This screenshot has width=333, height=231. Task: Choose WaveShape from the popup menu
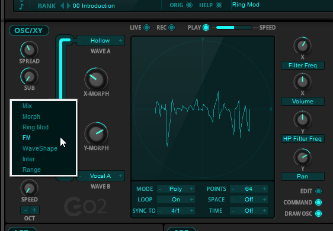pos(44,148)
